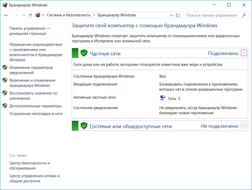
Task: Open the 'Система и безопасность' breadcrumb
Action: [x=69, y=15]
